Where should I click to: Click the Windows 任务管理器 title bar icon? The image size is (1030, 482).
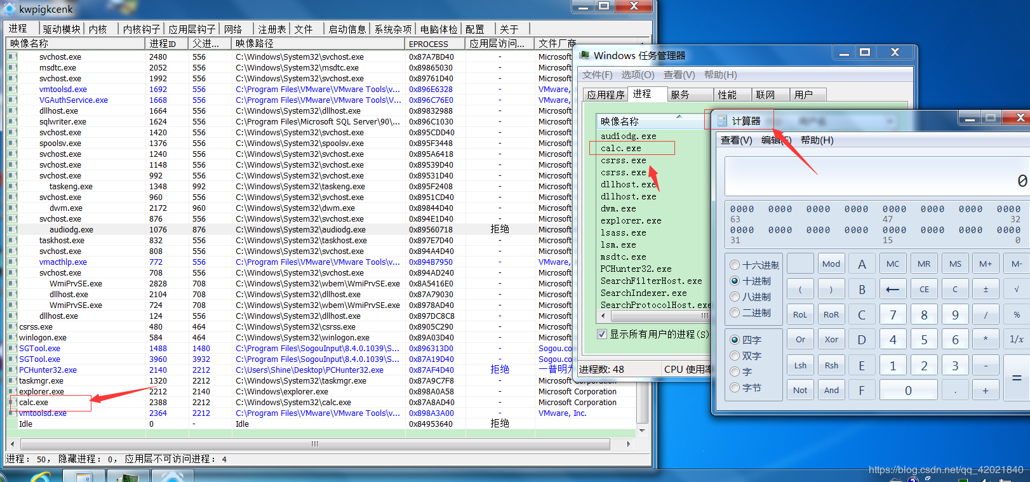(x=584, y=55)
